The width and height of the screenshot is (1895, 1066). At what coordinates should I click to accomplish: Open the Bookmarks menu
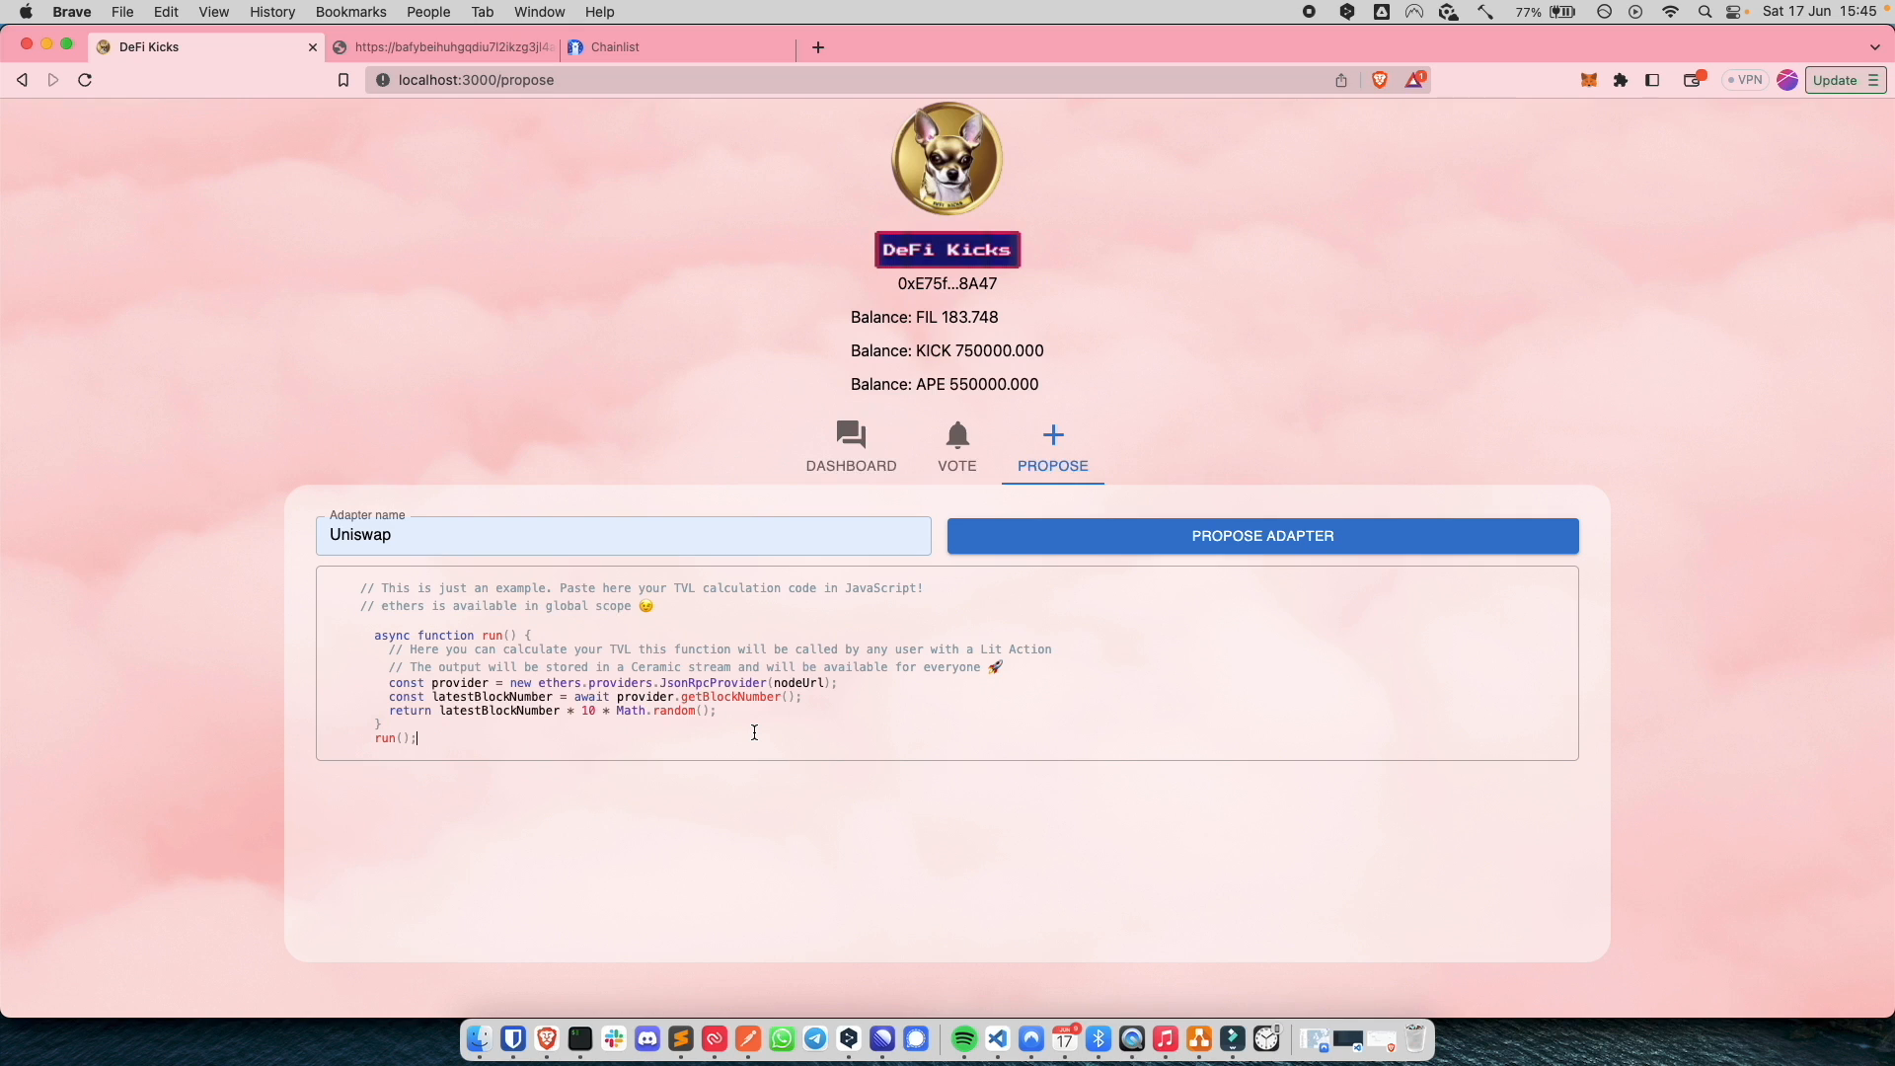(350, 12)
